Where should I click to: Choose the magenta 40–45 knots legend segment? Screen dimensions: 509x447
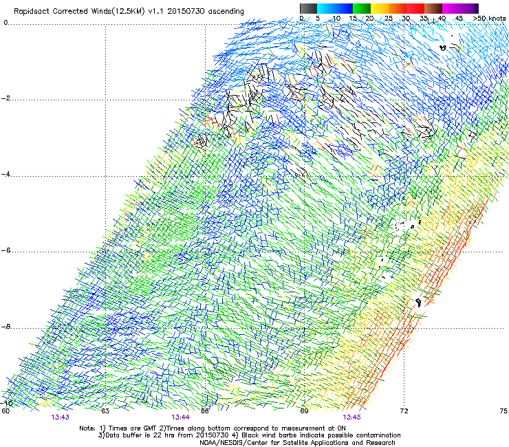pyautogui.click(x=451, y=8)
